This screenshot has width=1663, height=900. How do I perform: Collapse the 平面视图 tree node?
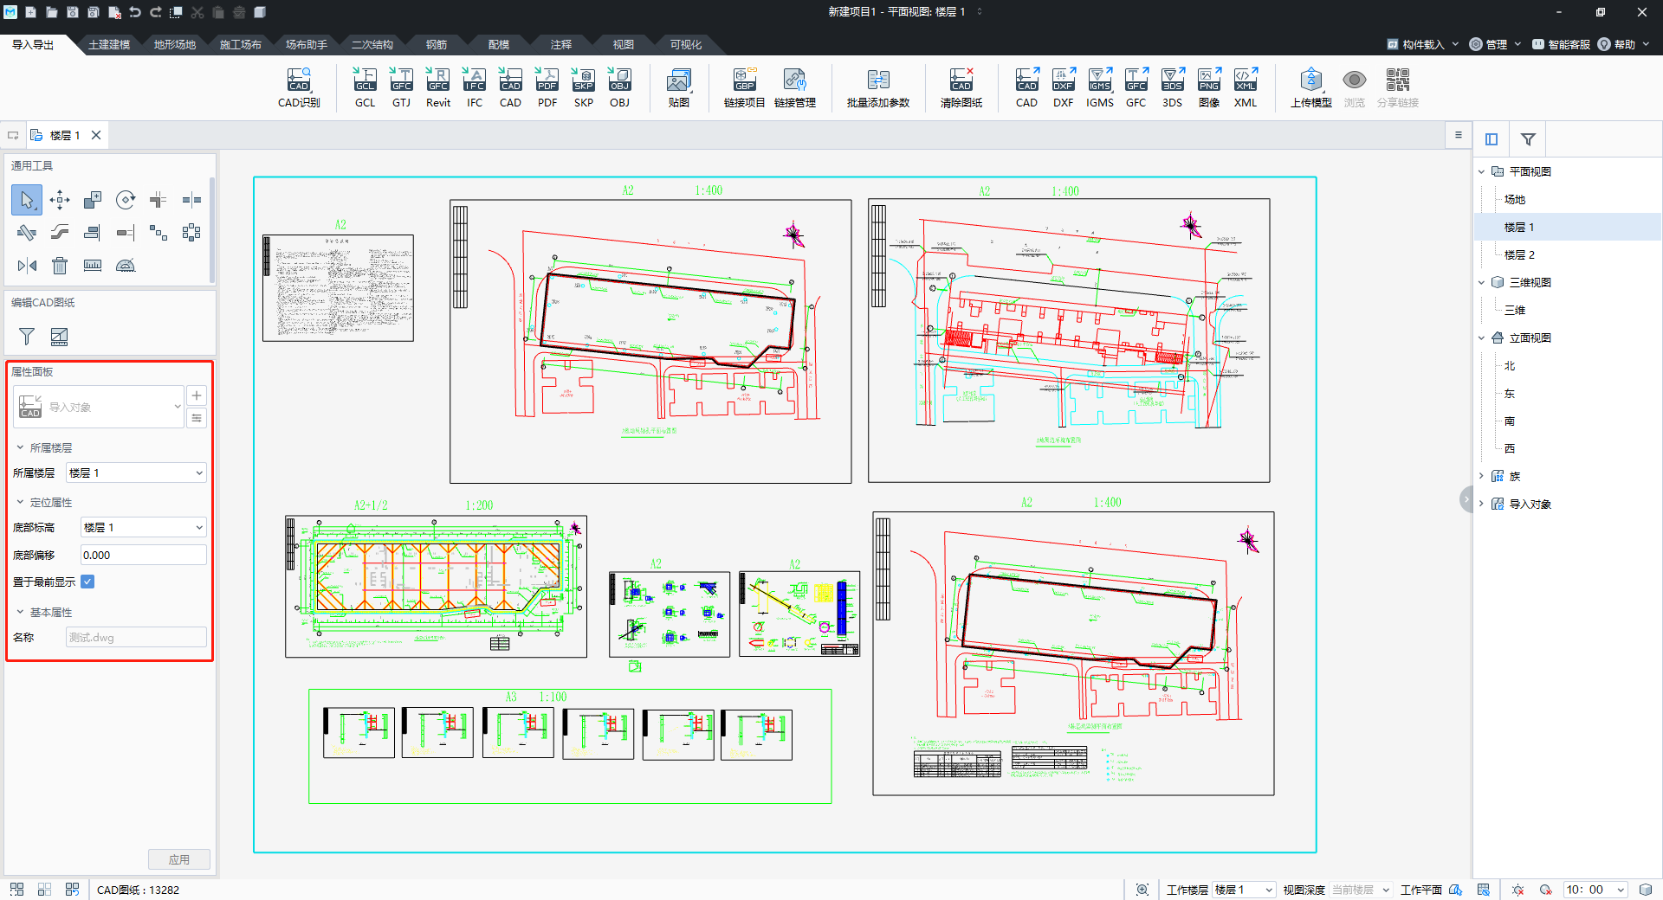[x=1481, y=171]
